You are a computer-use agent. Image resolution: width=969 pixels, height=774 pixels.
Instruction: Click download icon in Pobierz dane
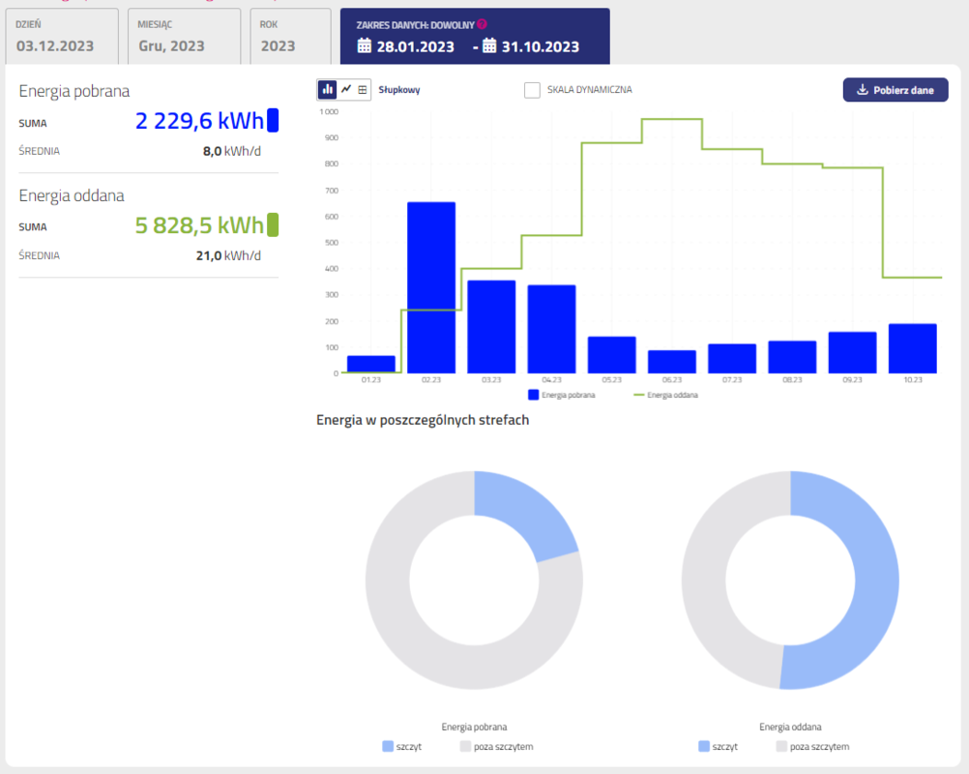(x=863, y=90)
